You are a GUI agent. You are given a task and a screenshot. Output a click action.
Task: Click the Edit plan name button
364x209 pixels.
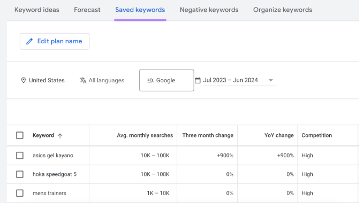[55, 41]
